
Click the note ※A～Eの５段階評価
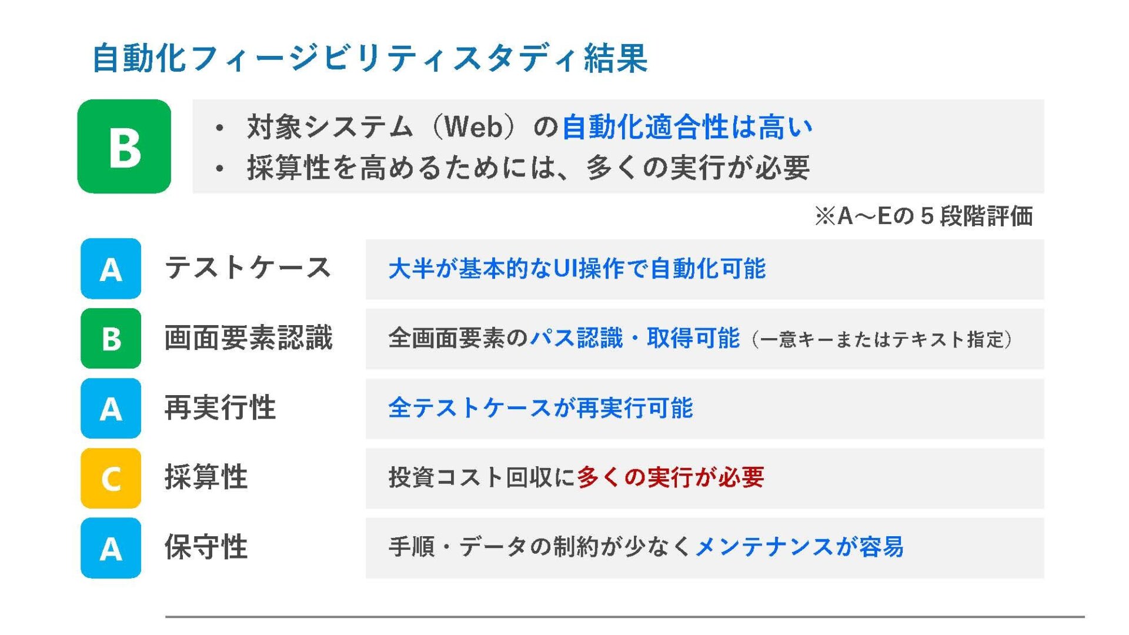[x=923, y=216]
